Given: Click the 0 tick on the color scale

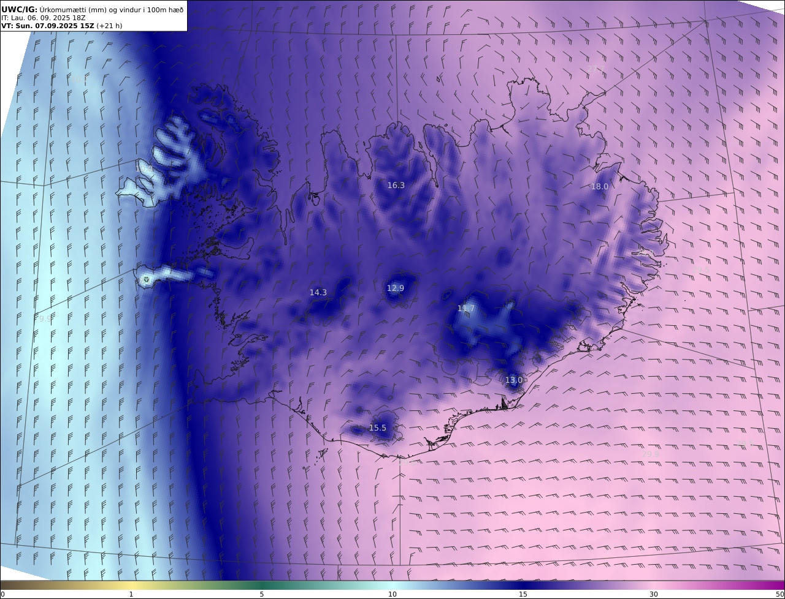Looking at the screenshot, I should [2, 594].
